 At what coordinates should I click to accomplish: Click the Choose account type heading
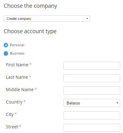[x=30, y=31]
